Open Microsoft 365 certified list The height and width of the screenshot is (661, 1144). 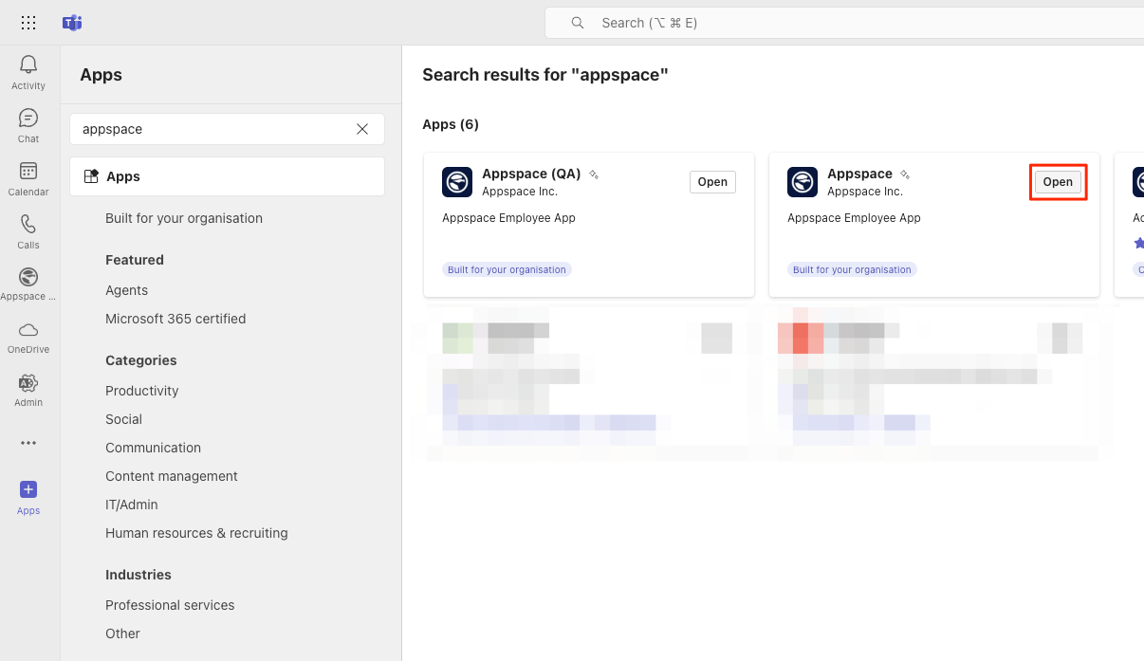click(x=175, y=319)
